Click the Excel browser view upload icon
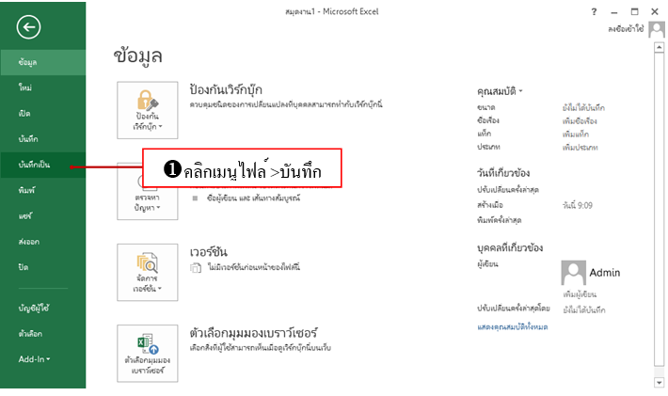Image resolution: width=668 pixels, height=396 pixels. (148, 344)
